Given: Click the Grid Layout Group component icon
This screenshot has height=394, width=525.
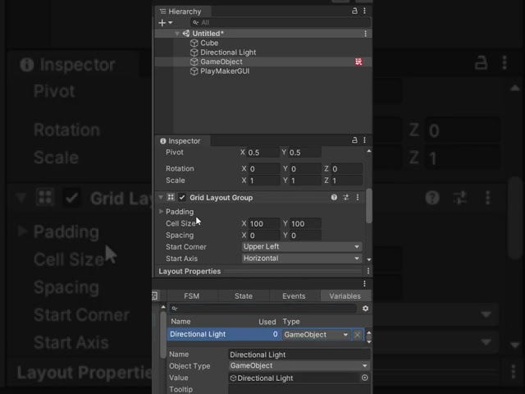Looking at the screenshot, I should 171,197.
